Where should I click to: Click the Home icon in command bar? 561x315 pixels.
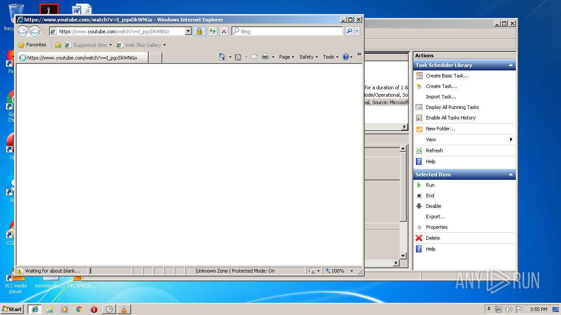(x=222, y=57)
